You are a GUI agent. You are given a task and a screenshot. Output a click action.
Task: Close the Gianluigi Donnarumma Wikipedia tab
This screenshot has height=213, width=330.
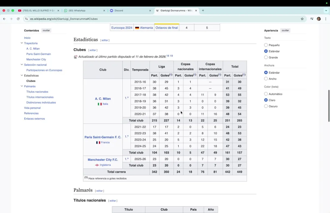(196, 11)
